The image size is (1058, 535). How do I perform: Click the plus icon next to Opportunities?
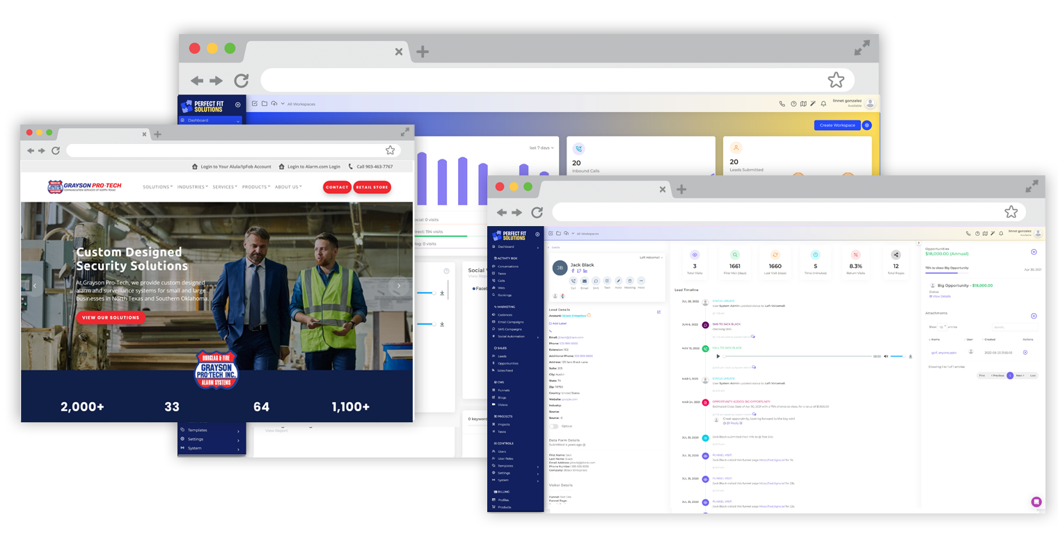coord(1034,252)
